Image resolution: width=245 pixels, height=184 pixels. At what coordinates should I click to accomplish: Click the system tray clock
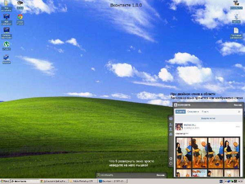(241, 181)
